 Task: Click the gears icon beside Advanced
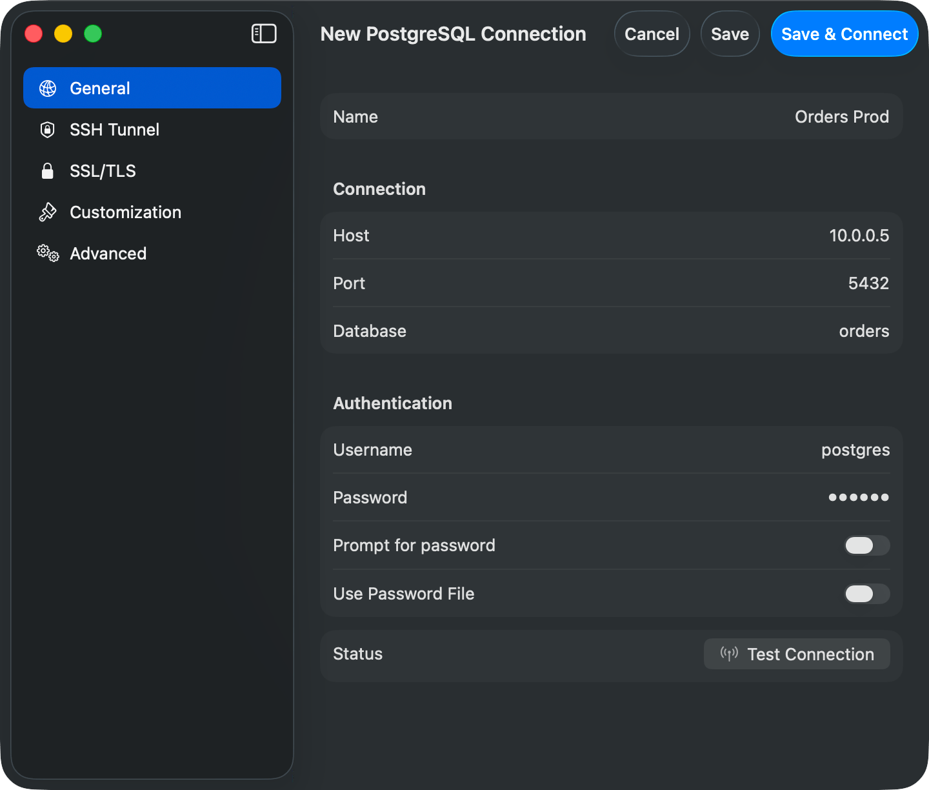(48, 253)
